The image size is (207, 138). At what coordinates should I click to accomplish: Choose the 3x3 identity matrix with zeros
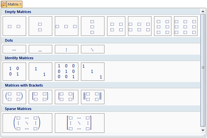[67, 72]
